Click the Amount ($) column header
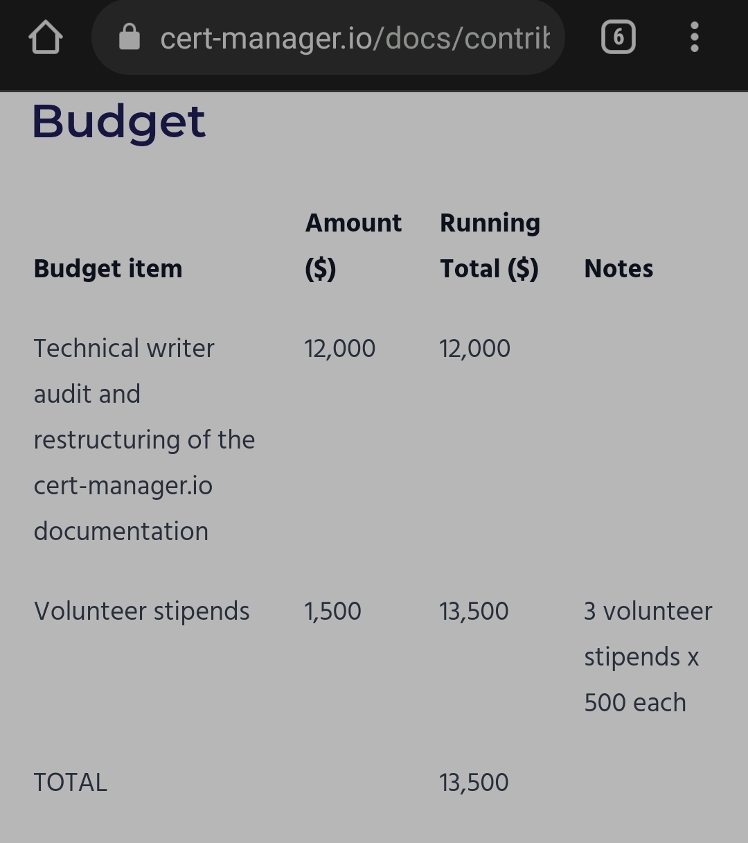Image resolution: width=748 pixels, height=843 pixels. [x=353, y=246]
